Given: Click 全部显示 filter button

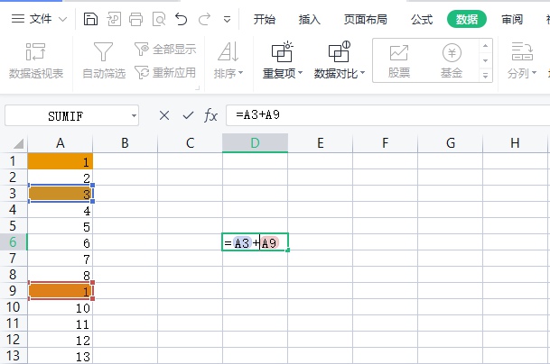Looking at the screenshot, I should click(165, 50).
